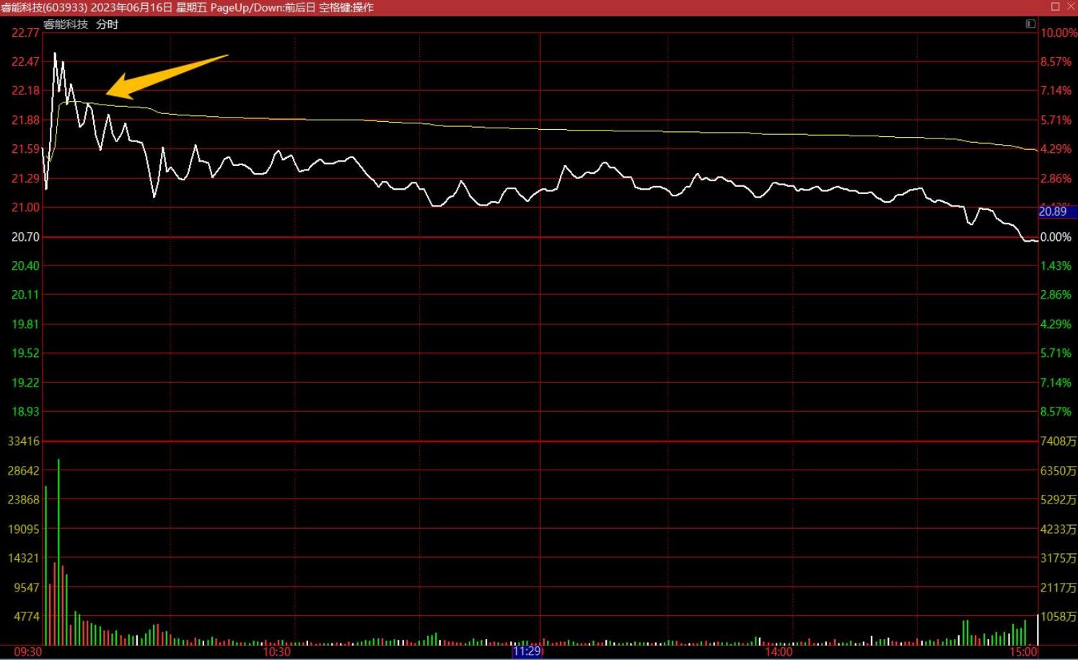Click the 15:00 closing time label
This screenshot has width=1078, height=660.
pyautogui.click(x=1023, y=651)
